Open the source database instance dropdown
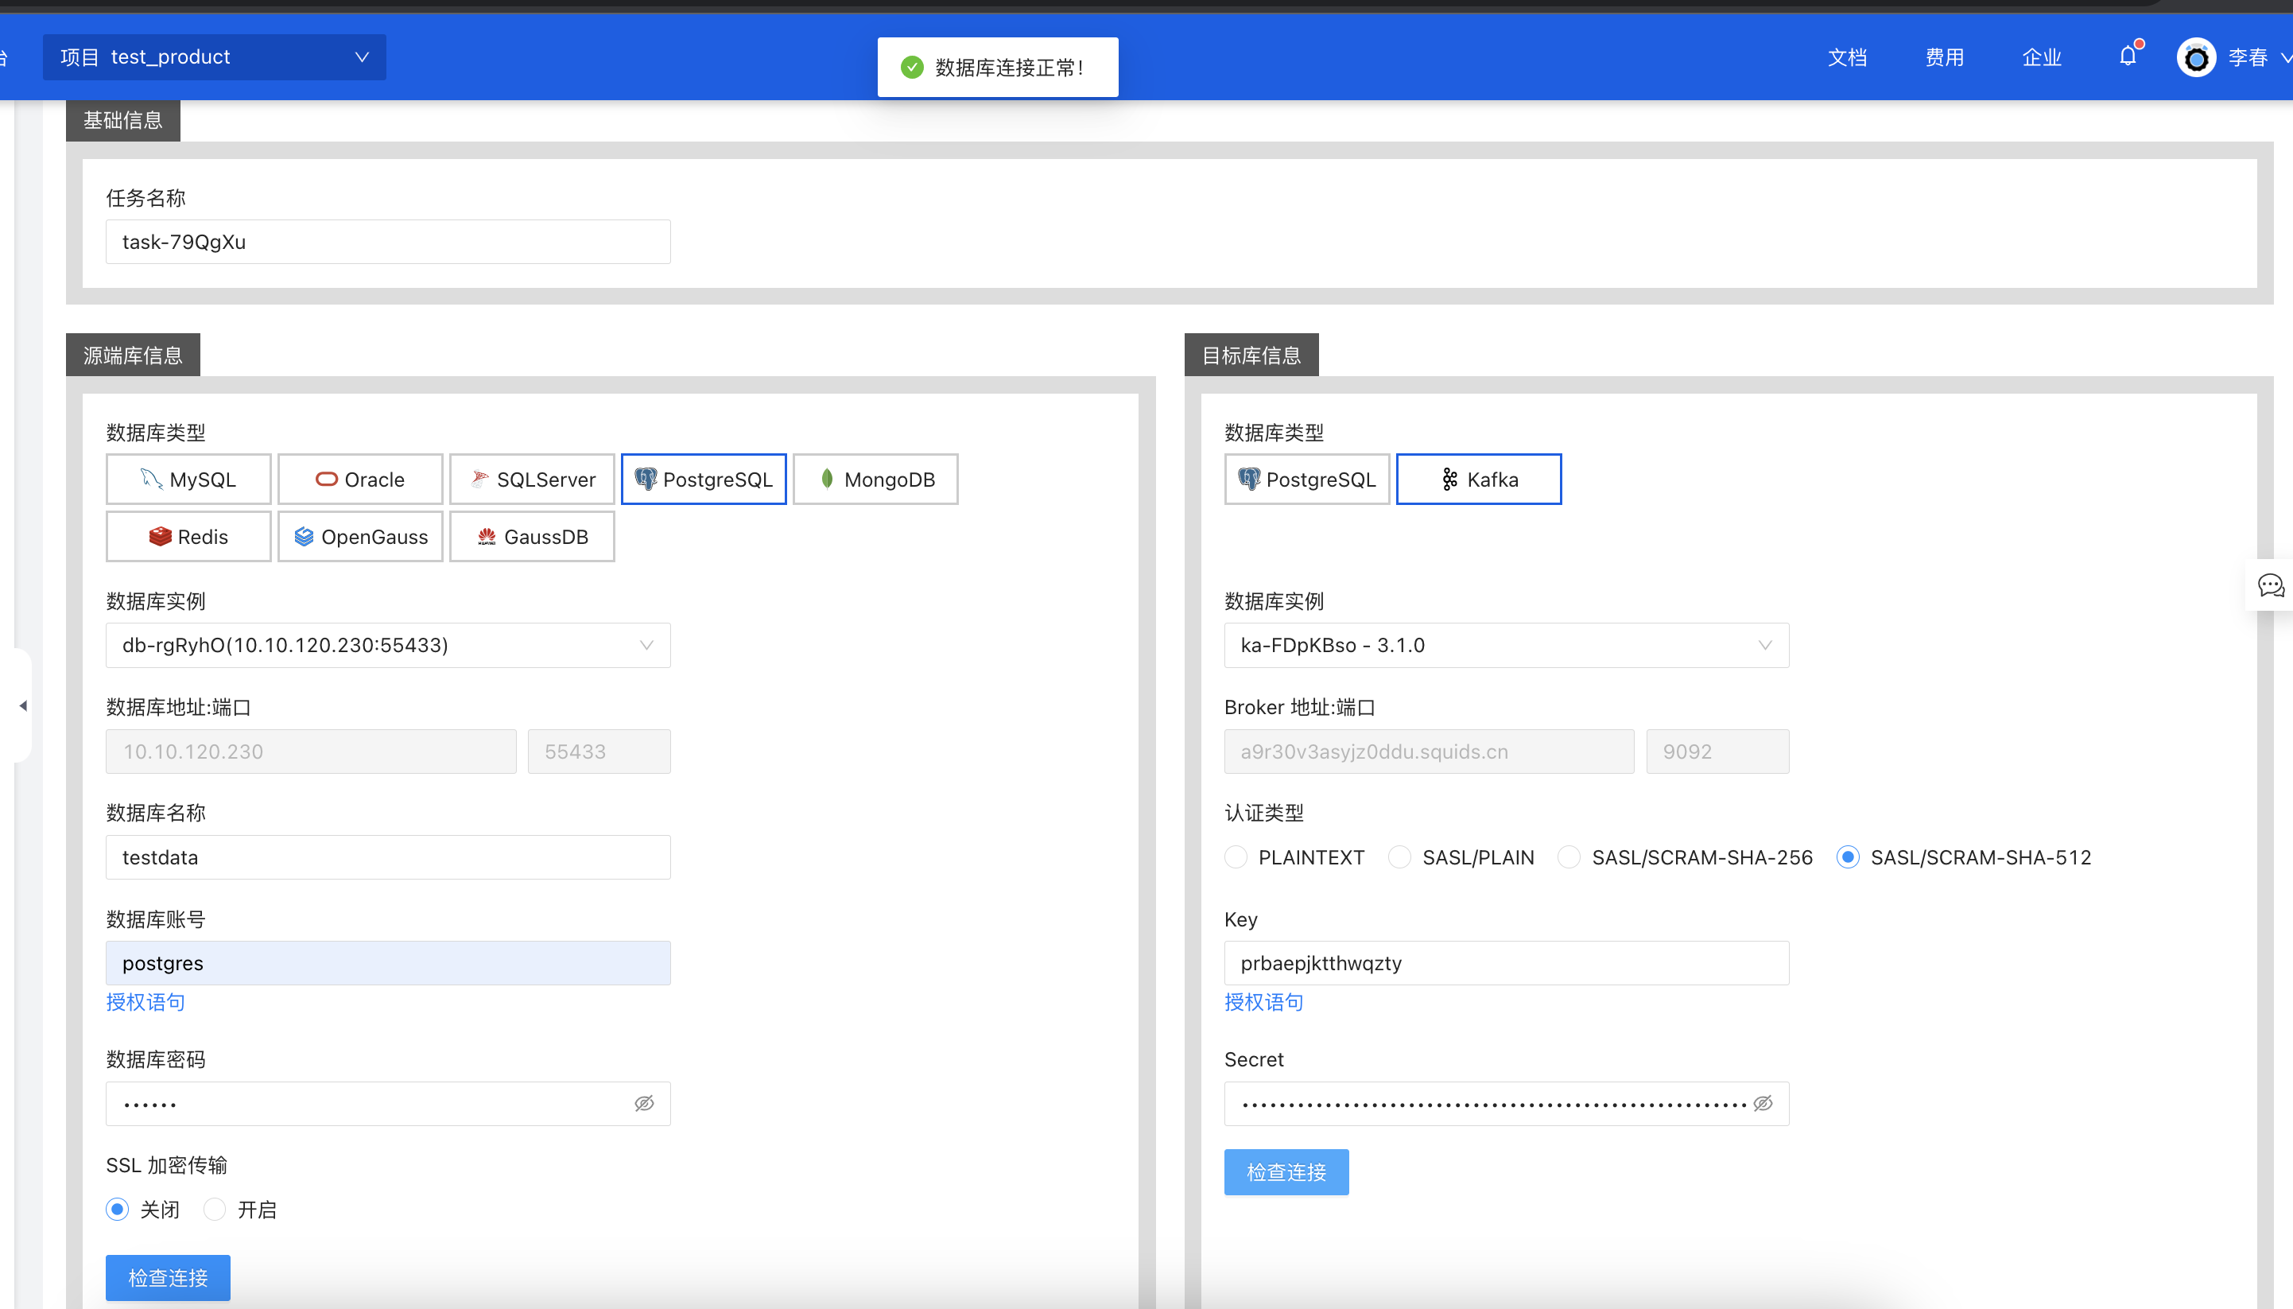2293x1309 pixels. (x=387, y=646)
